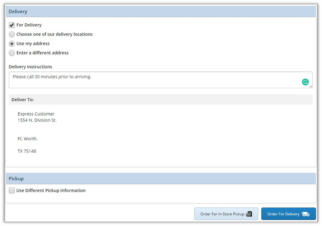Uncheck the For Delivery checkbox
The width and height of the screenshot is (322, 226).
pos(12,25)
